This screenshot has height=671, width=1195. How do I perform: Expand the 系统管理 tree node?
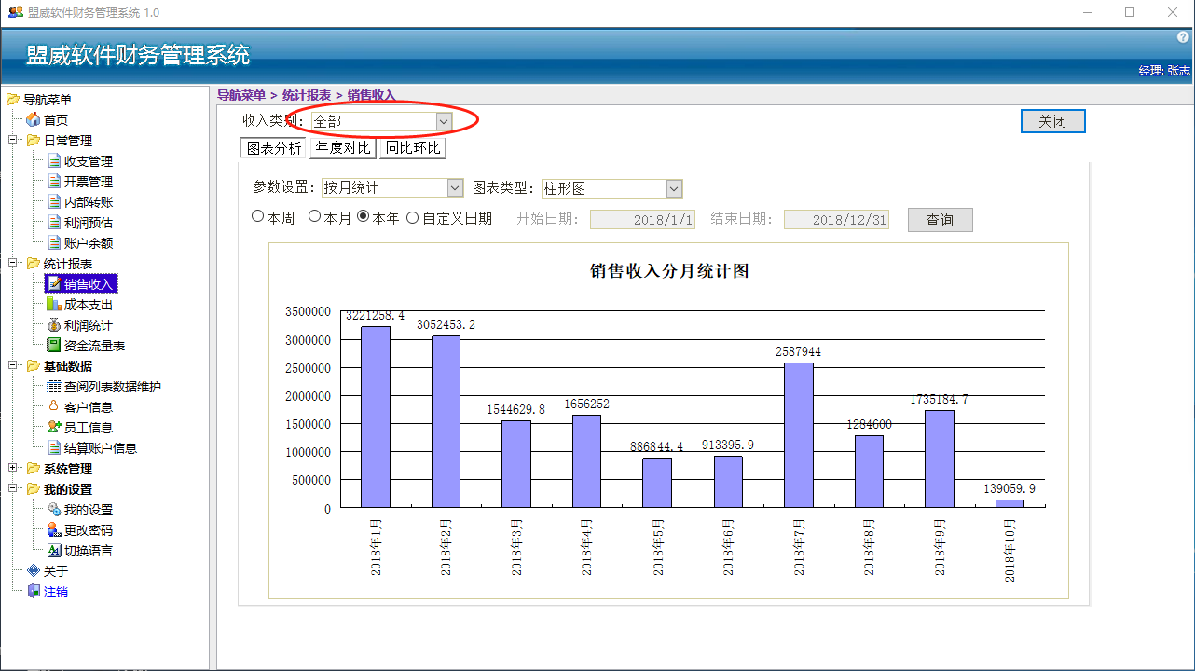[13, 469]
